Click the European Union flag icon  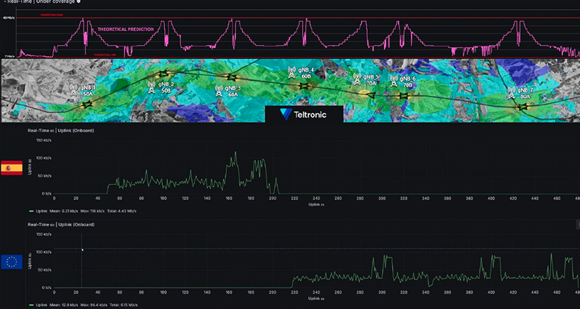(x=12, y=262)
